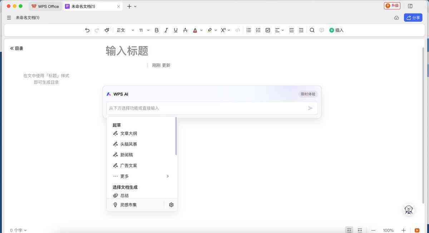Open alignment dropdown arrow
The width and height of the screenshot is (429, 233).
pyautogui.click(x=283, y=30)
